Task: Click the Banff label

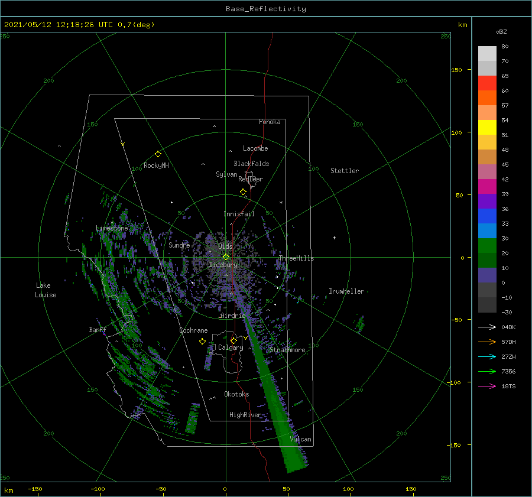Action: [98, 329]
